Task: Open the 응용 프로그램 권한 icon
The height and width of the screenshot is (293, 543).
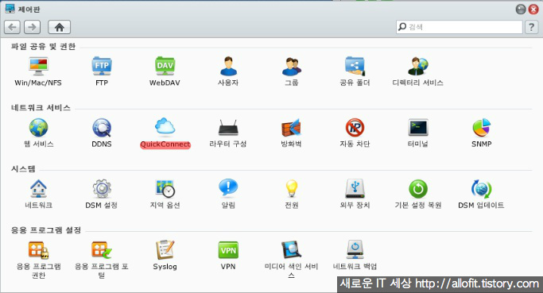Action: [38, 250]
